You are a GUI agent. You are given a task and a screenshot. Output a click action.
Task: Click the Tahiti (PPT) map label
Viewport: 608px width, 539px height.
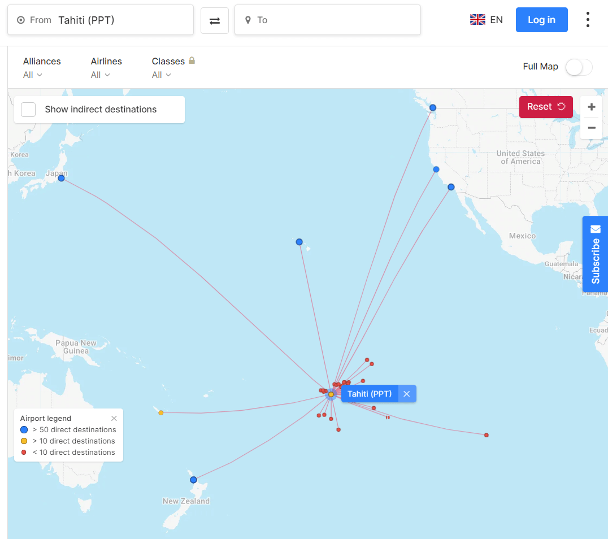pyautogui.click(x=370, y=393)
